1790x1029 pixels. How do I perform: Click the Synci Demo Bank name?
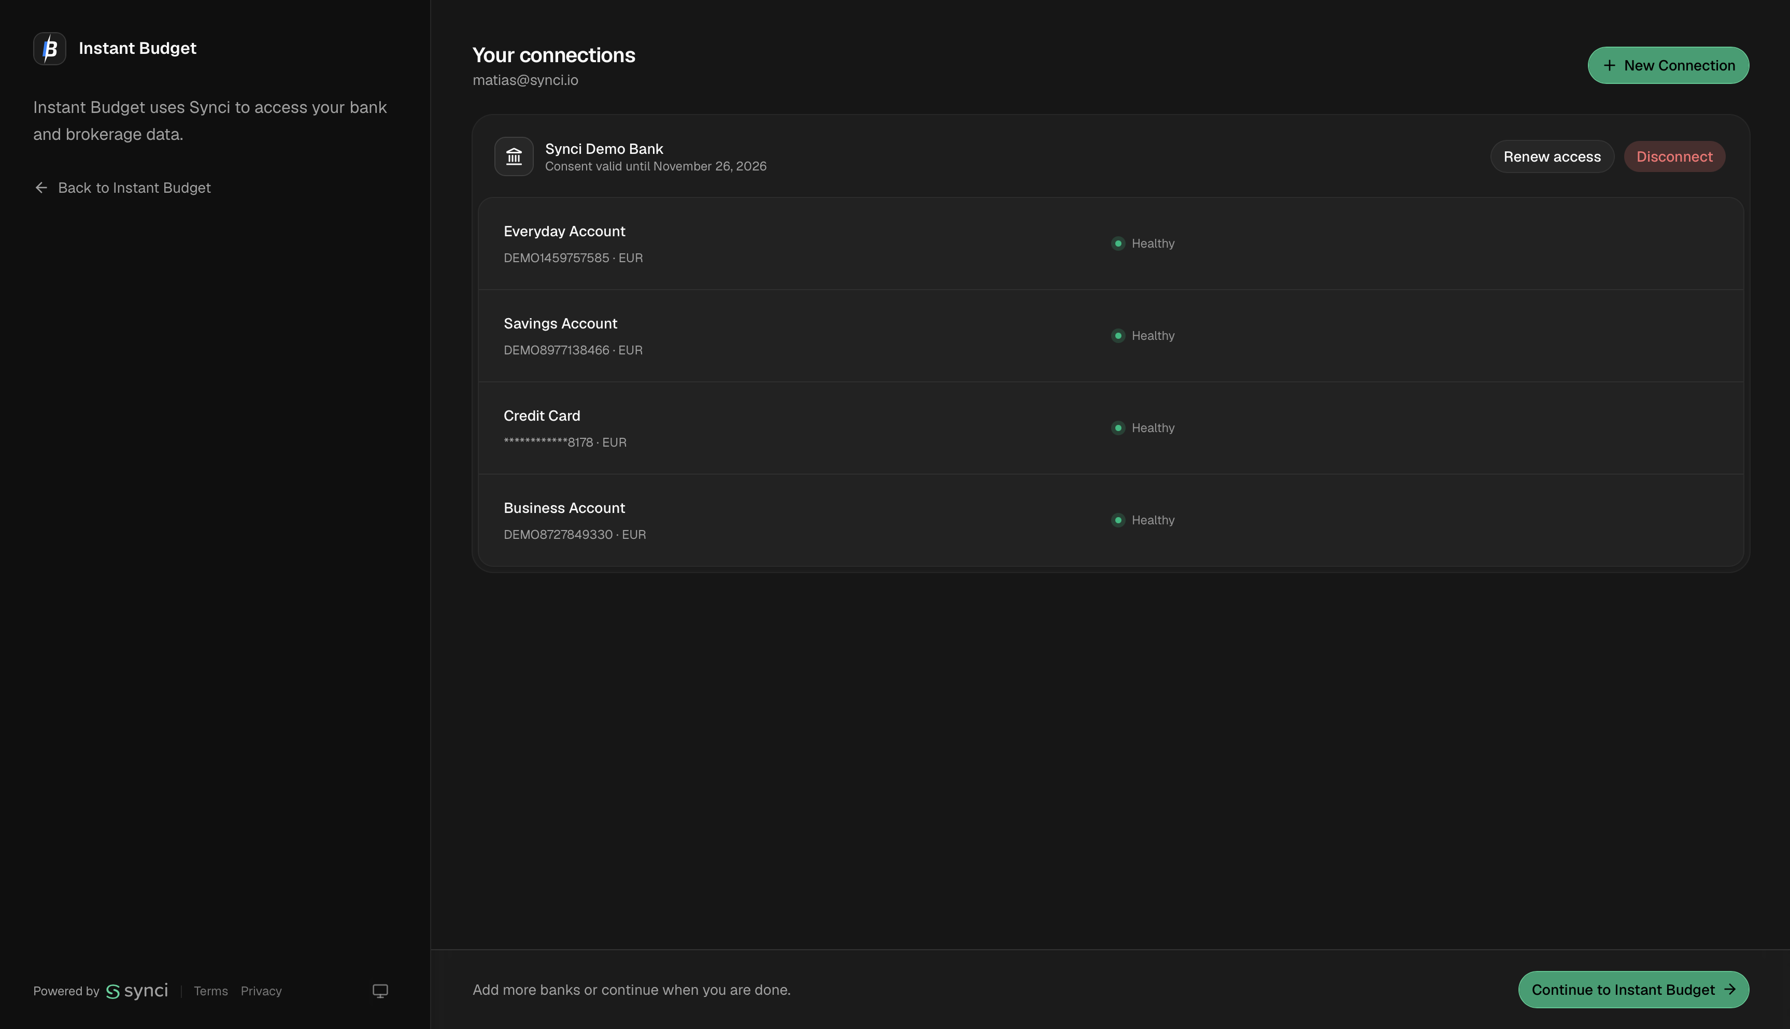[604, 149]
